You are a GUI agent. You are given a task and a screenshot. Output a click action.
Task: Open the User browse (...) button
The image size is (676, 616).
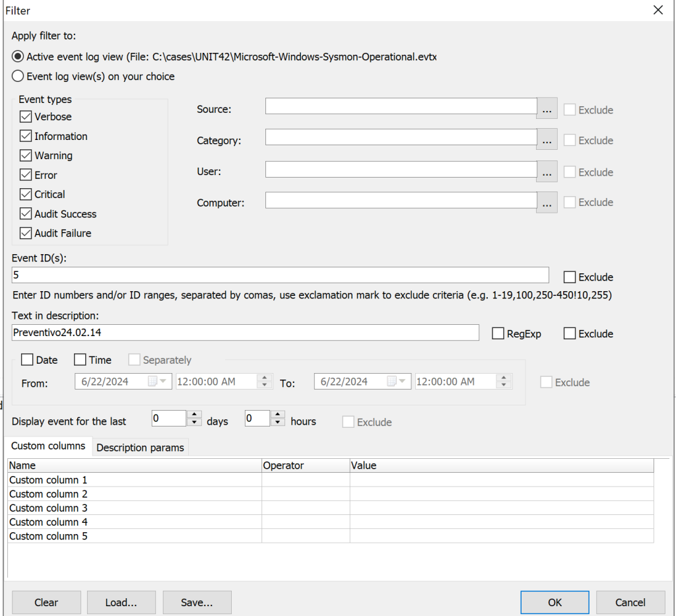547,172
